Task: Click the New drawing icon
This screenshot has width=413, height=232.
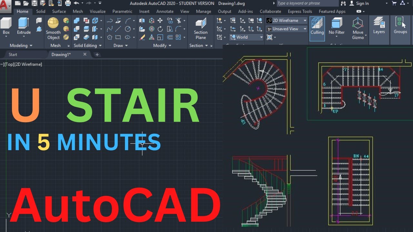Action: point(17,3)
